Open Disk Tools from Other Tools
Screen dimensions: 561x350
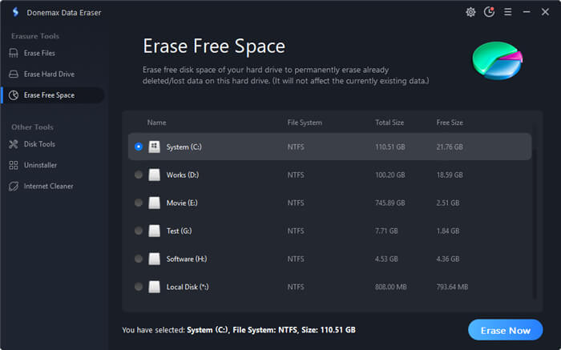pyautogui.click(x=39, y=144)
